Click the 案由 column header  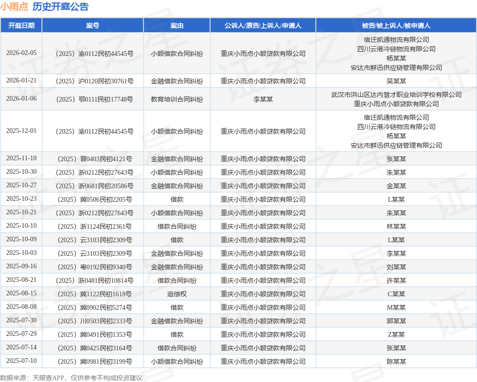177,26
